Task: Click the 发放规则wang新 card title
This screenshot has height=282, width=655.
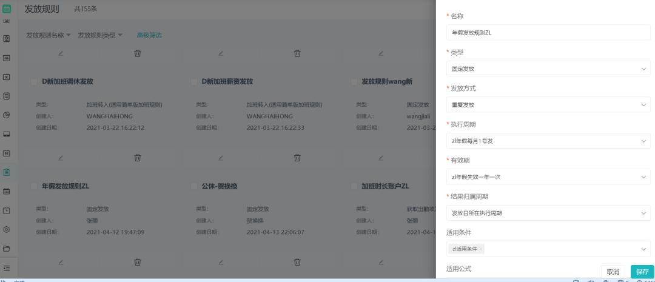Action: (x=387, y=82)
